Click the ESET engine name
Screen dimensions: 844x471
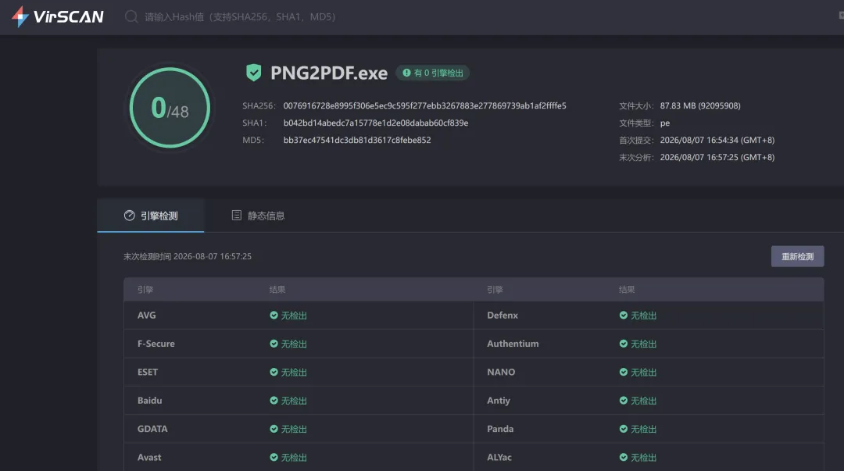click(148, 372)
